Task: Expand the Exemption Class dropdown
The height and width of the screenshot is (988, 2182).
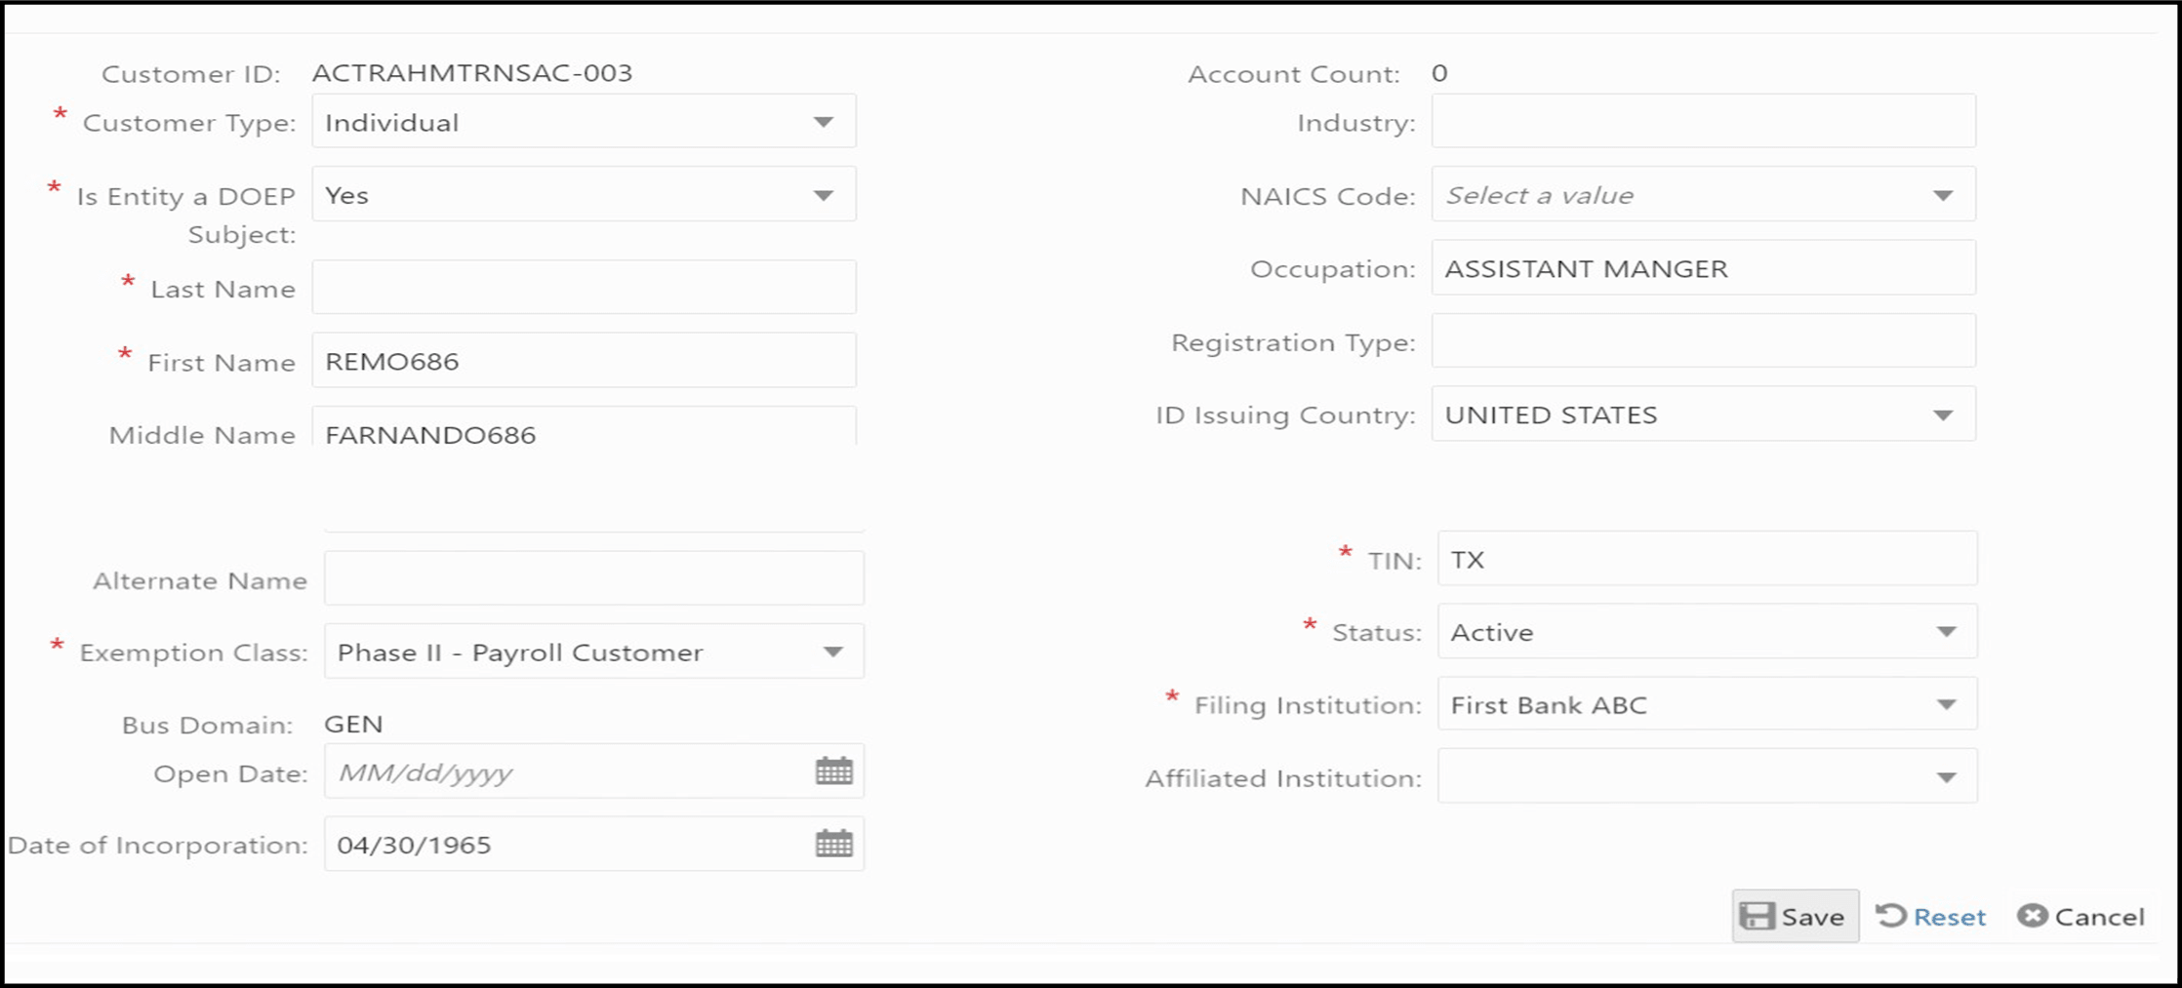Action: [835, 651]
